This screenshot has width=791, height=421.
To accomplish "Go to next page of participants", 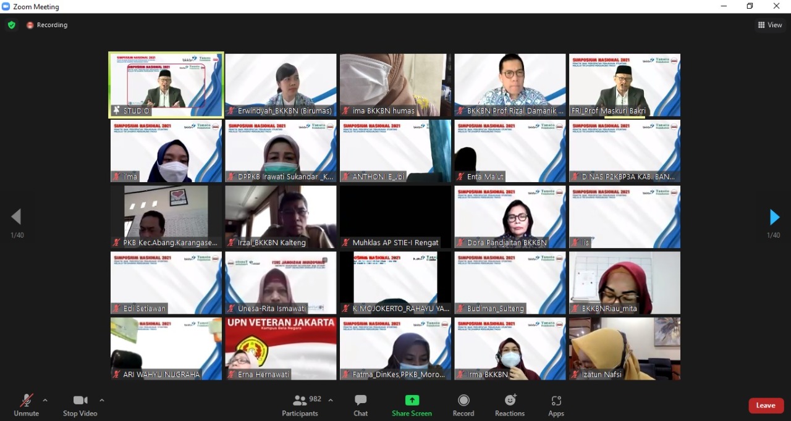I will [x=774, y=217].
